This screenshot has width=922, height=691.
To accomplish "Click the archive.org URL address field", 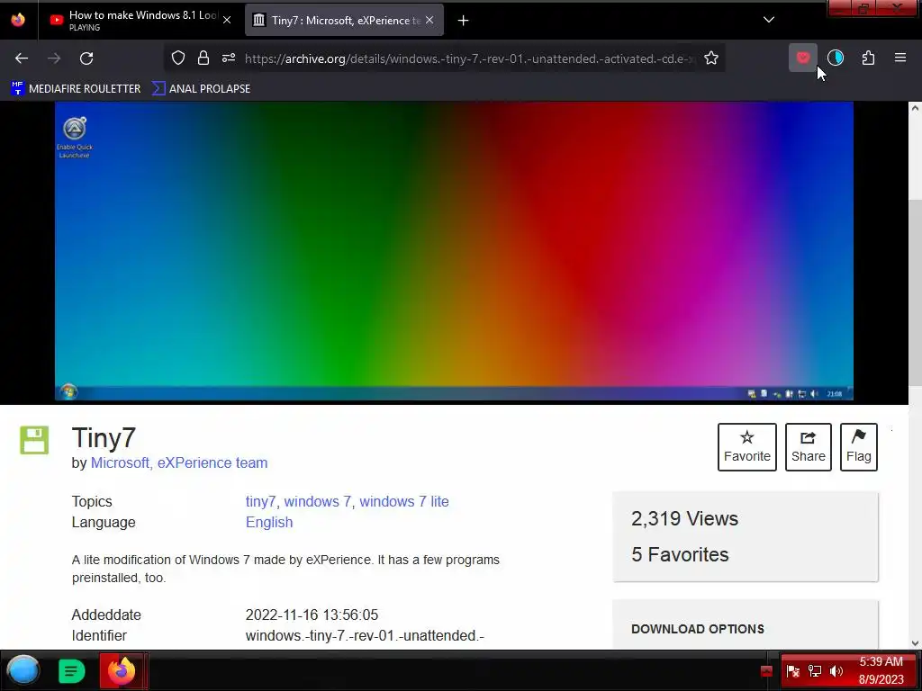I will tap(469, 58).
